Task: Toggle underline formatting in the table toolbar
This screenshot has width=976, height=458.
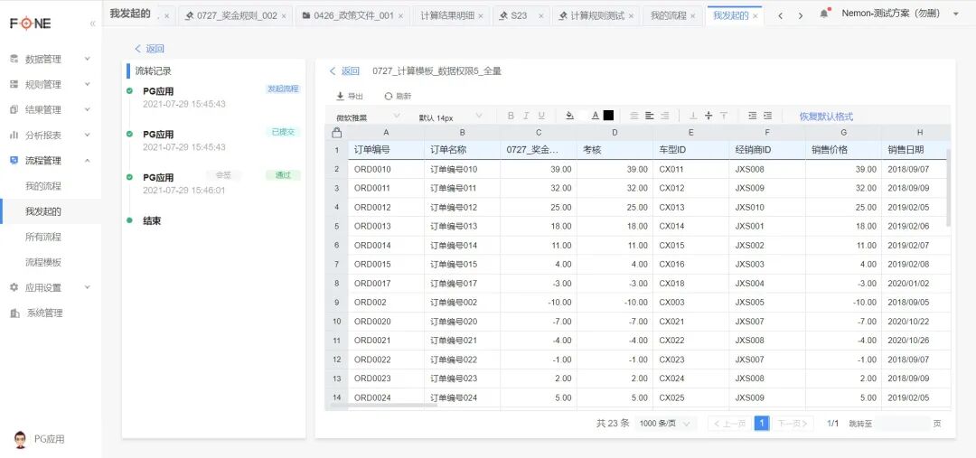Action: [x=541, y=116]
